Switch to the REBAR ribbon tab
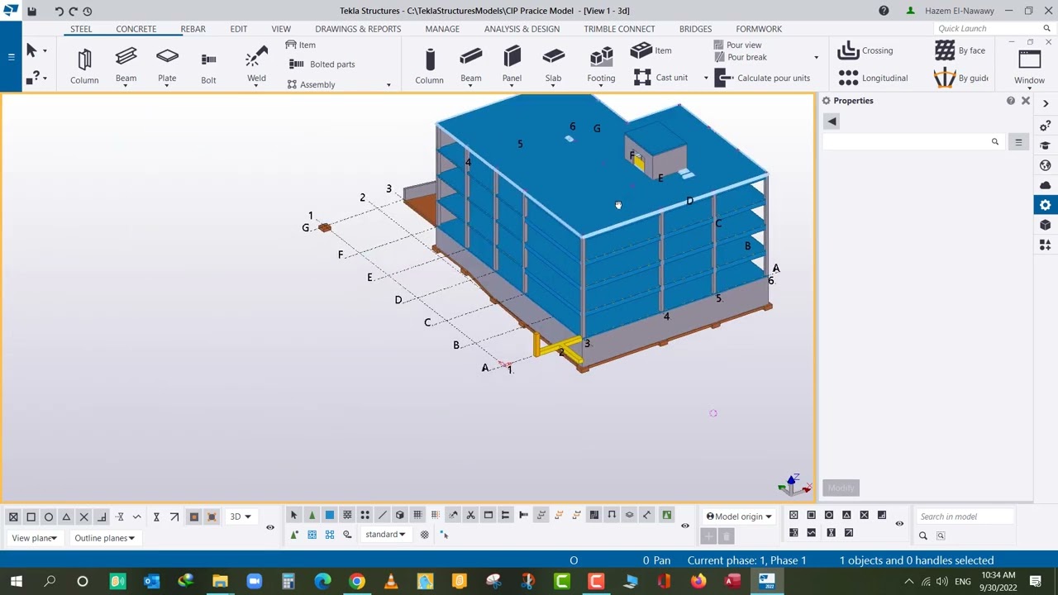 193,29
